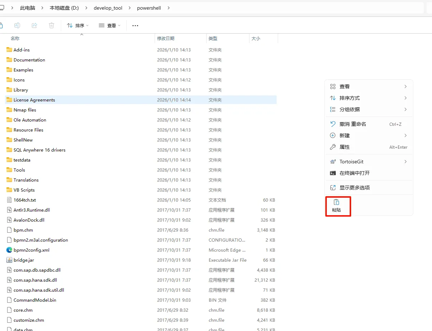The width and height of the screenshot is (432, 331).
Task: Select the Library folder icon
Action: 9,90
